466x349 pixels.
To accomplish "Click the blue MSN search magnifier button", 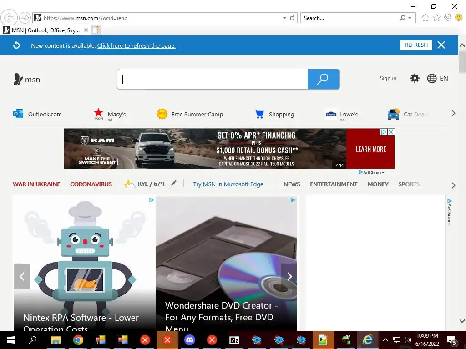I will [324, 79].
